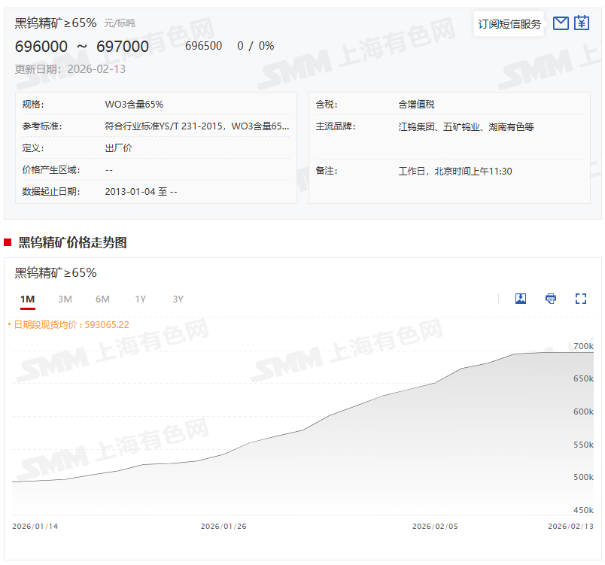The height and width of the screenshot is (565, 605).
Task: Toggle the 日期段现货均价 legend item
Action: (71, 325)
